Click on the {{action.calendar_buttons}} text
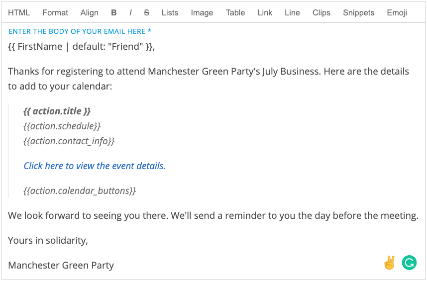The image size is (427, 282). pyautogui.click(x=80, y=190)
